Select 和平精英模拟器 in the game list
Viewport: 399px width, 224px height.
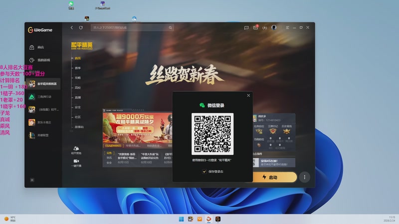coord(43,84)
